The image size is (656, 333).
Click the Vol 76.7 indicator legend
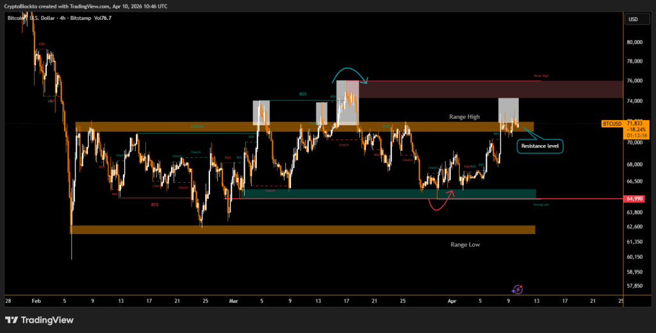coord(102,19)
